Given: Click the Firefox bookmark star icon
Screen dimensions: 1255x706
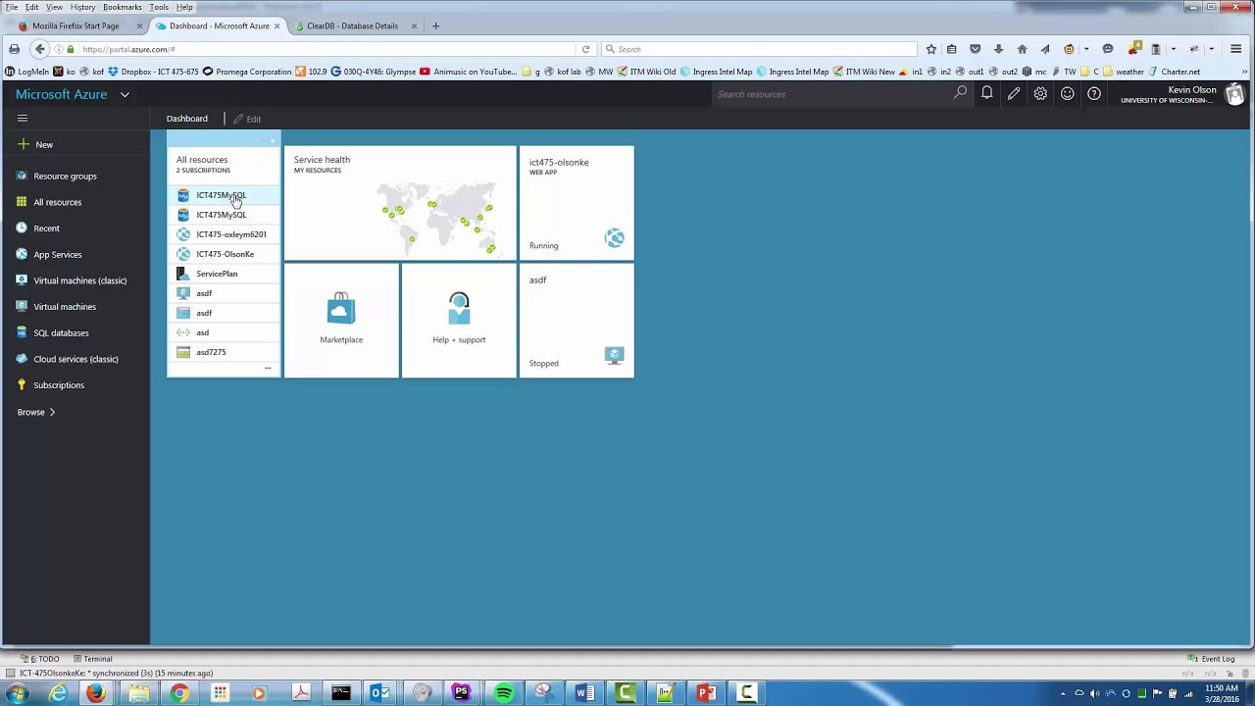Looking at the screenshot, I should (x=931, y=49).
